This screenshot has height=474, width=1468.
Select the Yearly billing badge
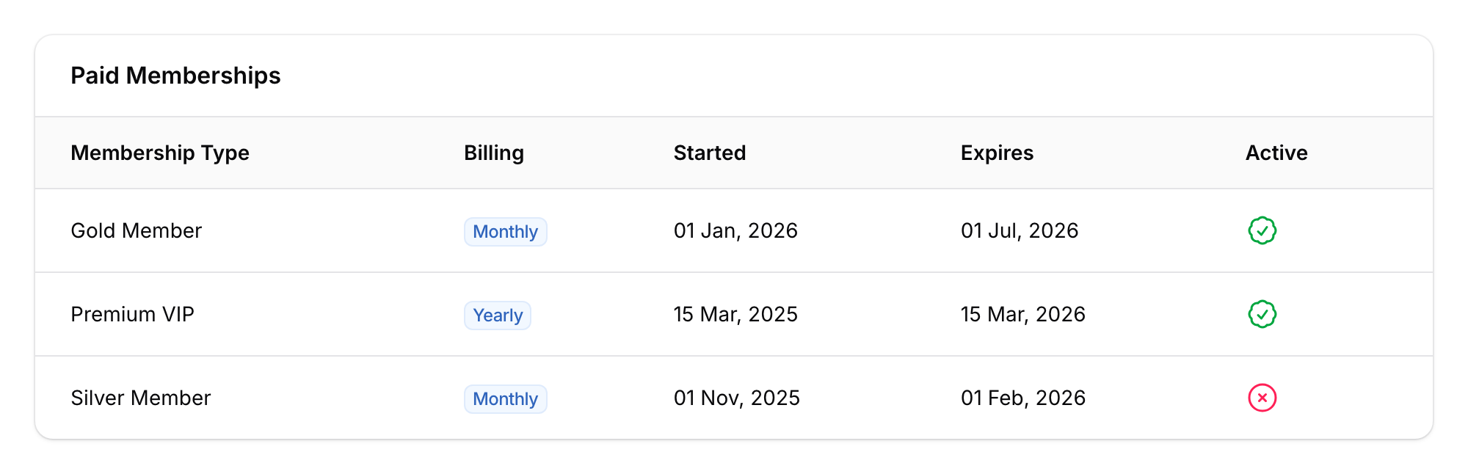(x=498, y=315)
